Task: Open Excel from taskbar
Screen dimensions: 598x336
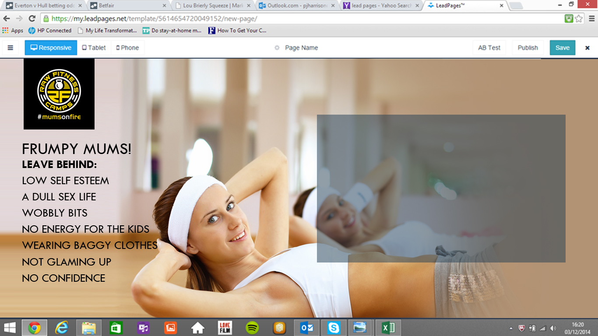Action: tap(388, 328)
